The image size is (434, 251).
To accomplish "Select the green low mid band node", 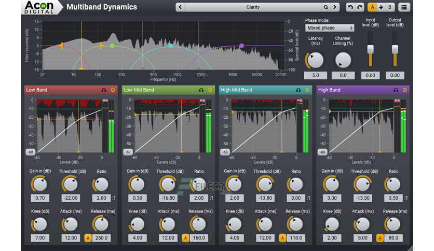I will coord(112,46).
